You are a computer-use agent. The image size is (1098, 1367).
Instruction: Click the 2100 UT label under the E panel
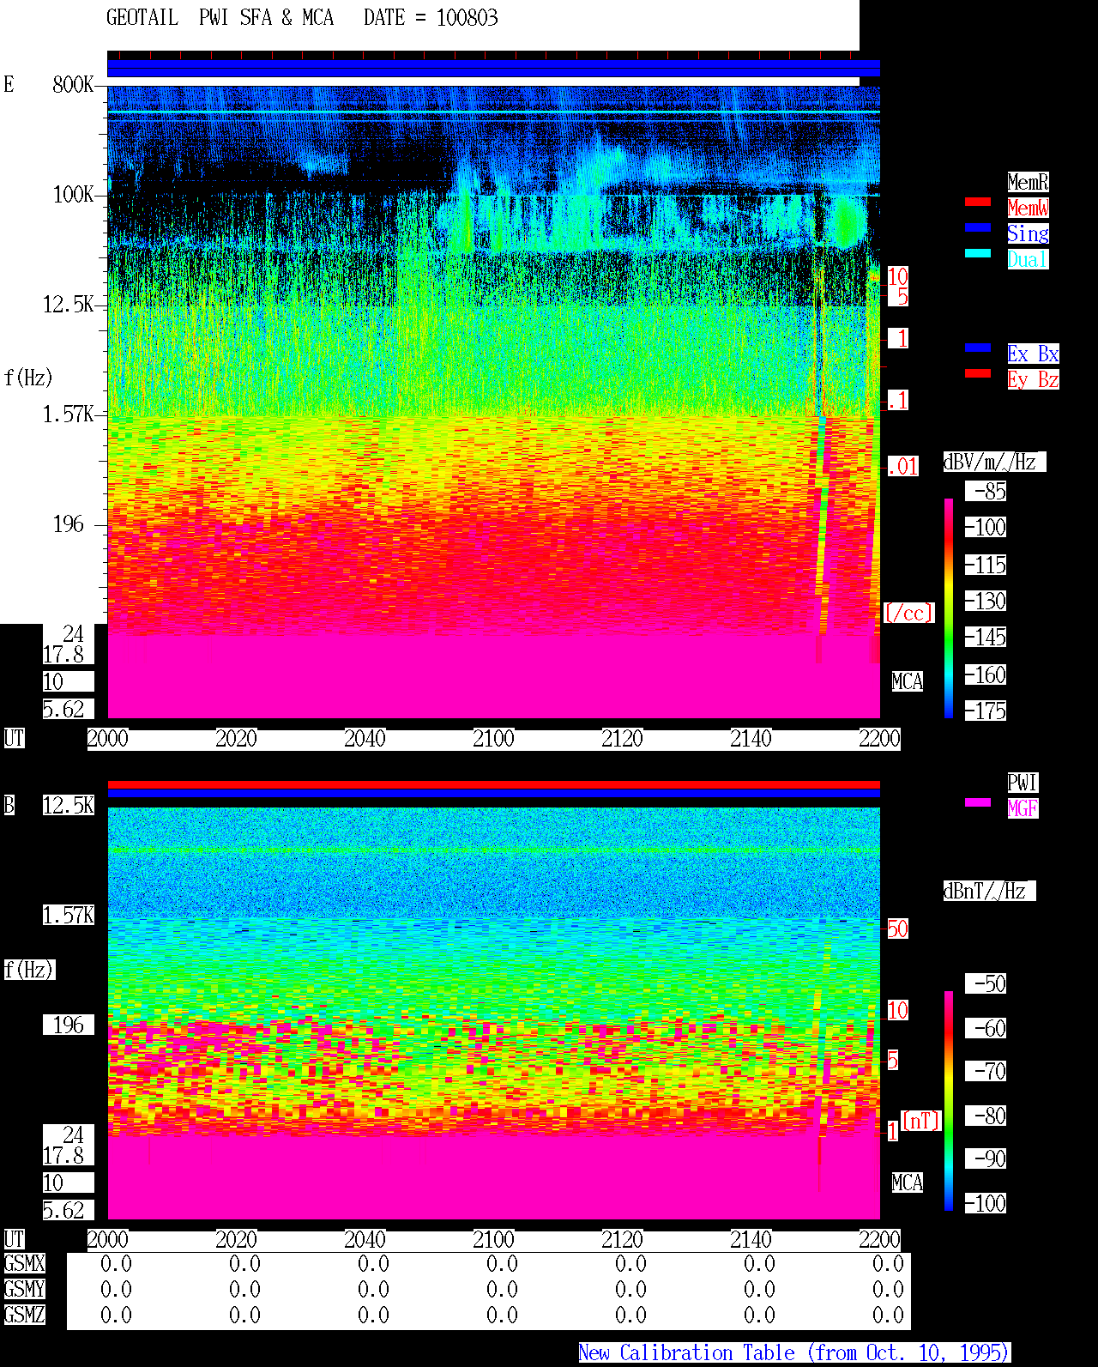(x=493, y=738)
